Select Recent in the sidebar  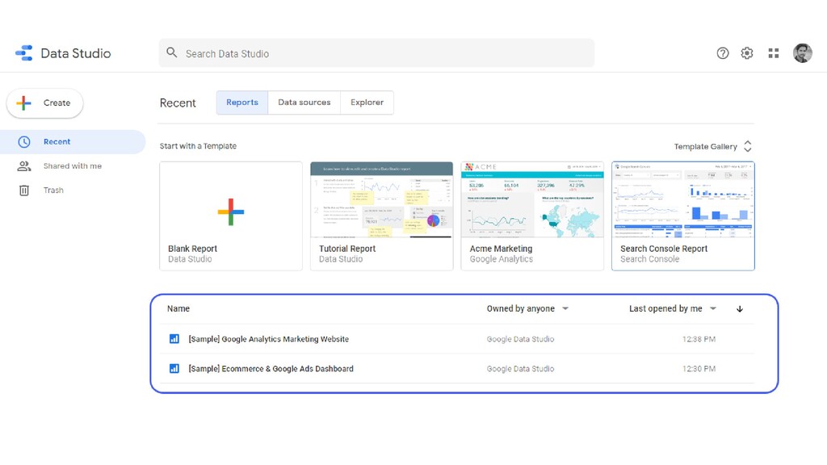click(x=73, y=142)
